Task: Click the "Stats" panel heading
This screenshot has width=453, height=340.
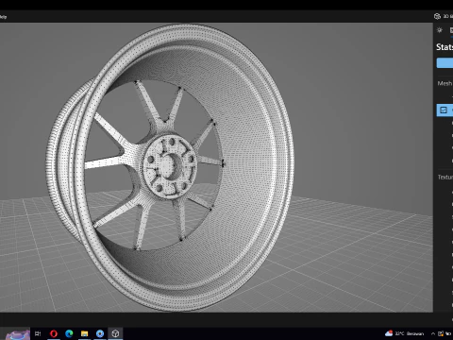Action: click(x=445, y=47)
